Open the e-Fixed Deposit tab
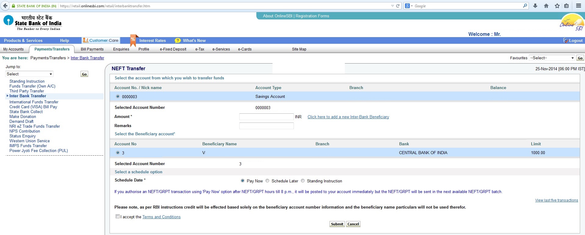This screenshot has height=235, width=585. [x=173, y=49]
